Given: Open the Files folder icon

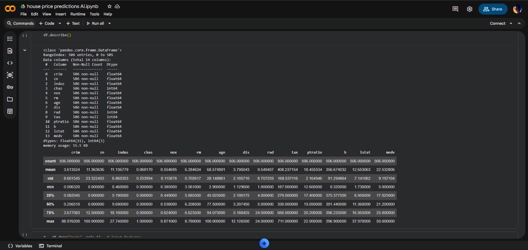Looking at the screenshot, I should [x=10, y=99].
